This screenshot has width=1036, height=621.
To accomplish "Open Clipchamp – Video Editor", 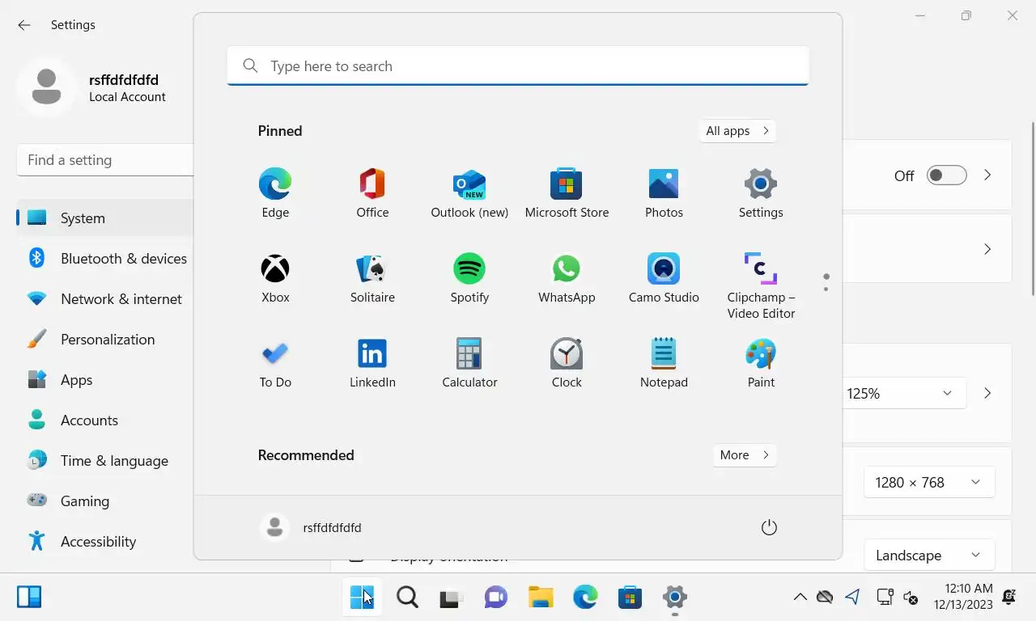I will click(x=761, y=285).
